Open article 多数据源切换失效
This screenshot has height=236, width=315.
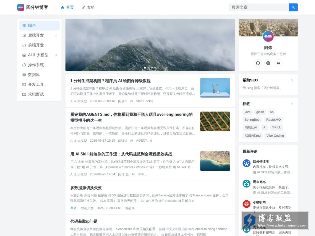pos(86,188)
